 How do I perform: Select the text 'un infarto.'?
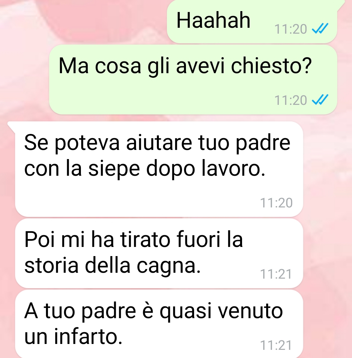click(x=73, y=337)
